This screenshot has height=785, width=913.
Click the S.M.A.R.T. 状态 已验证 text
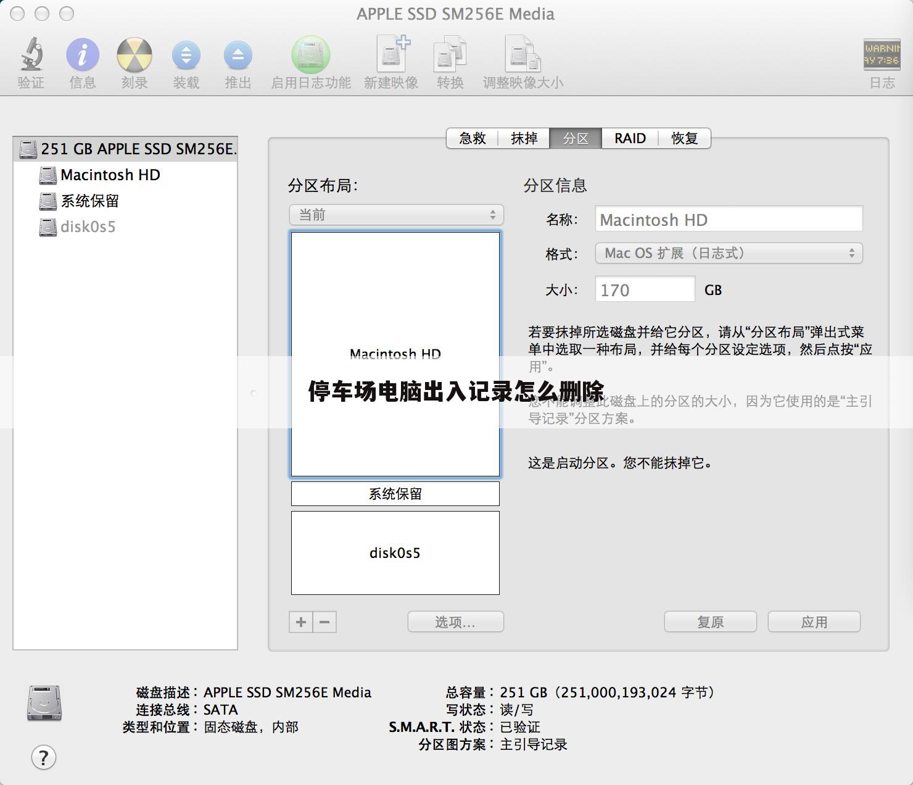[x=520, y=727]
